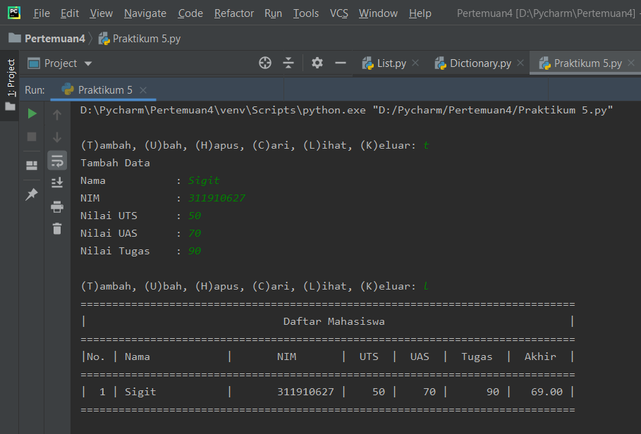641x434 pixels.
Task: Open the VCS menu
Action: coord(339,13)
